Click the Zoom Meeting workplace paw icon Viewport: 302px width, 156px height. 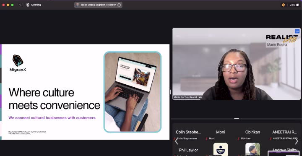[x=28, y=5]
